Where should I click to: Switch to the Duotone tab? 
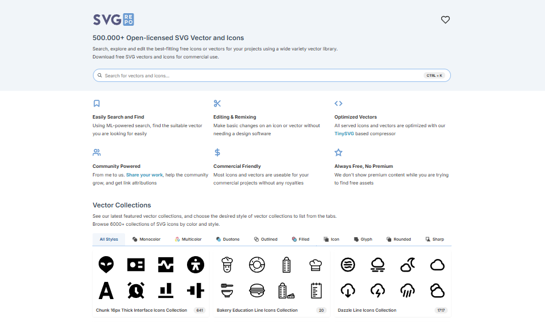click(228, 239)
